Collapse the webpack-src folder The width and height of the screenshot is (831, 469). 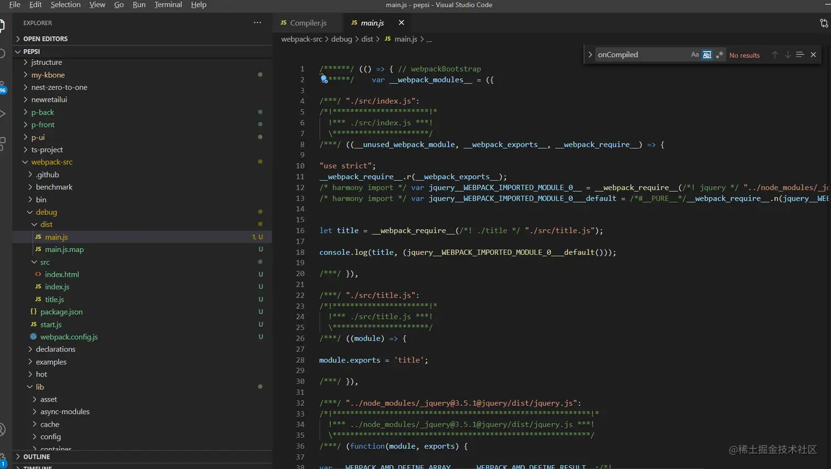pos(52,162)
